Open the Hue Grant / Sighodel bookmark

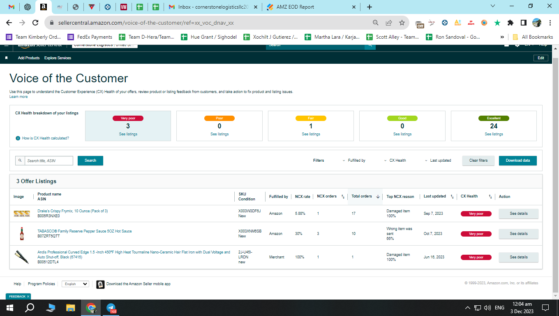209,37
